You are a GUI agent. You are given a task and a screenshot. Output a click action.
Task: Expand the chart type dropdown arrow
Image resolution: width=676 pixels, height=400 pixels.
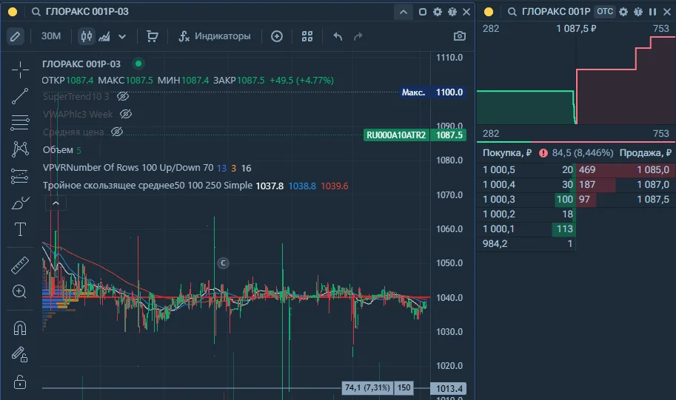[122, 36]
